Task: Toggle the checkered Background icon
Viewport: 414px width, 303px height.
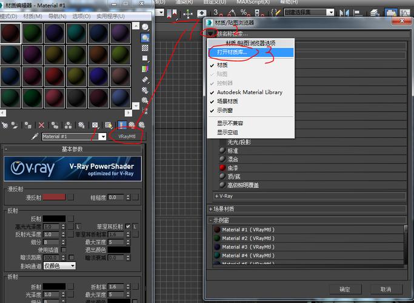Action: point(145,48)
